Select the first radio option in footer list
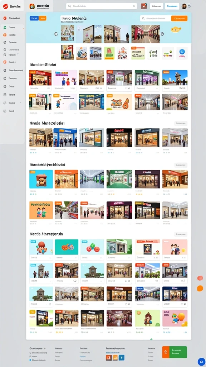Image resolution: width=206 pixels, height=367 pixels. click(x=30, y=353)
